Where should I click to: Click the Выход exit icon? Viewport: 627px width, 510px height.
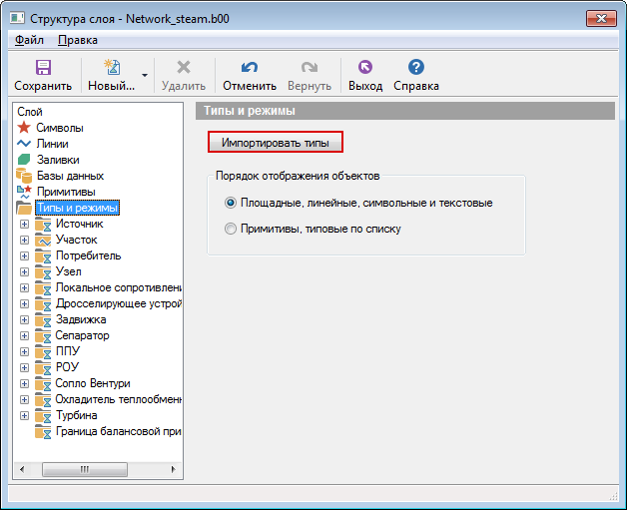tap(364, 68)
